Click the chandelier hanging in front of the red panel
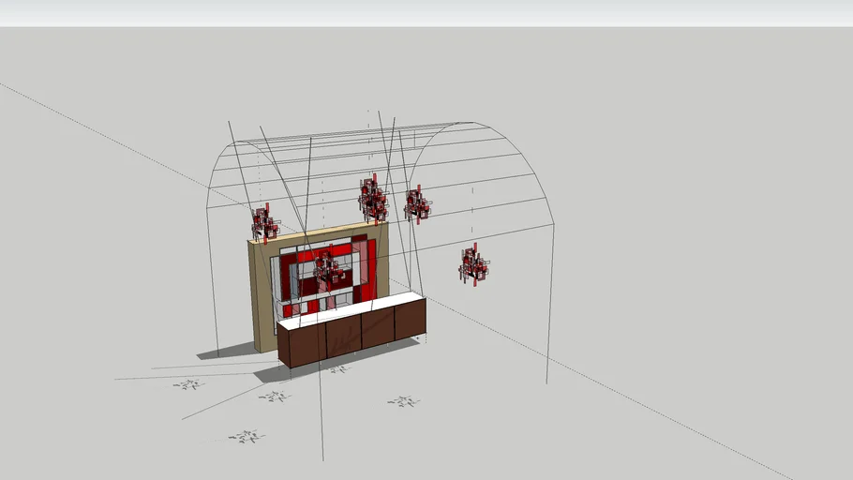Screen dimensions: 853x480 (328, 269)
